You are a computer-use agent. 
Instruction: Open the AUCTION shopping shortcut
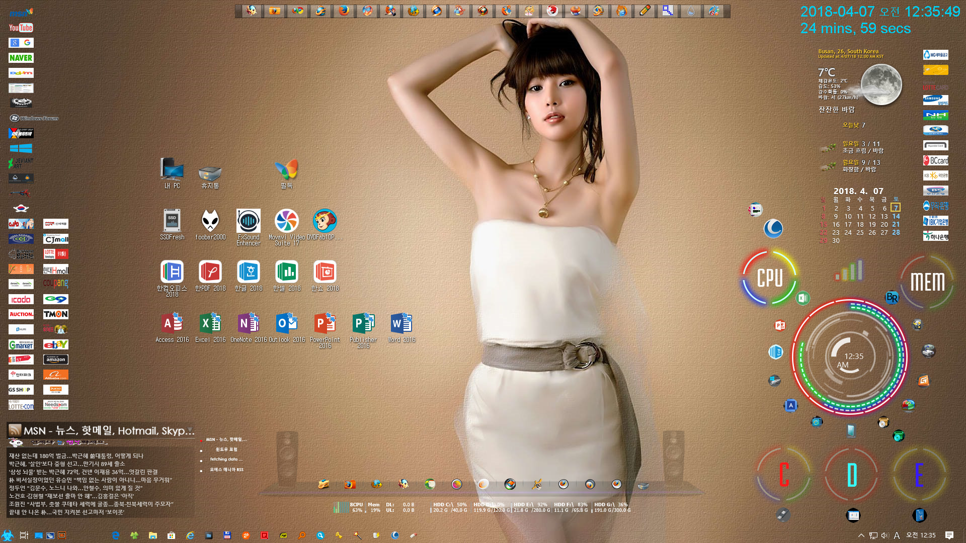click(x=21, y=314)
